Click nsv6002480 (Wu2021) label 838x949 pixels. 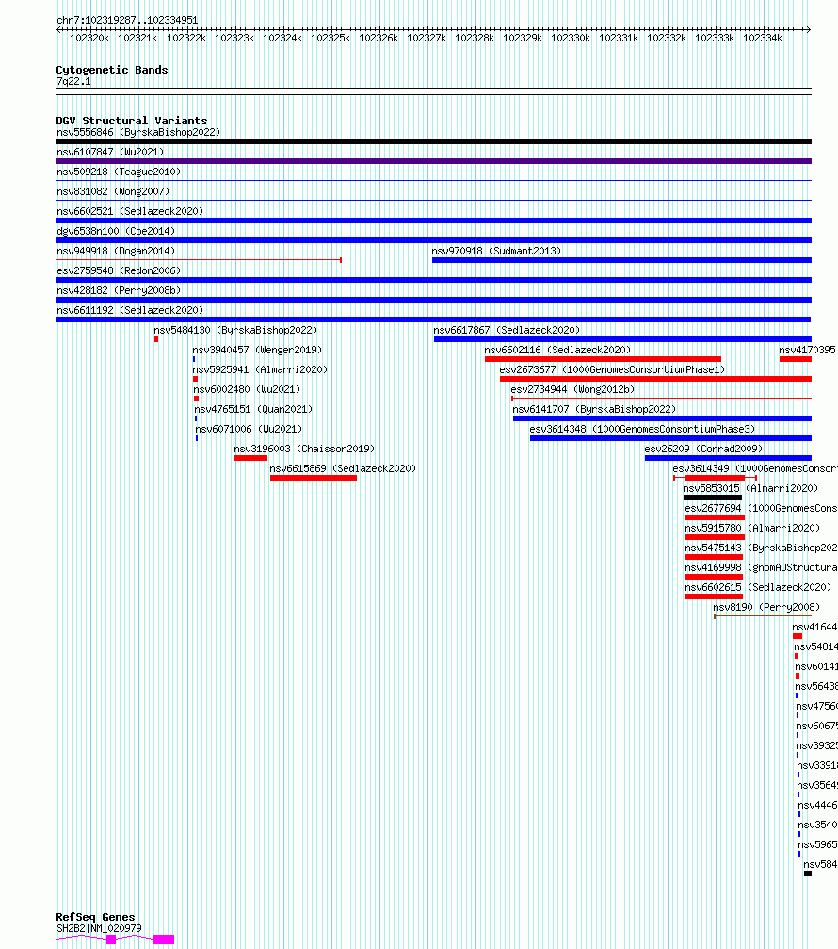click(x=247, y=389)
